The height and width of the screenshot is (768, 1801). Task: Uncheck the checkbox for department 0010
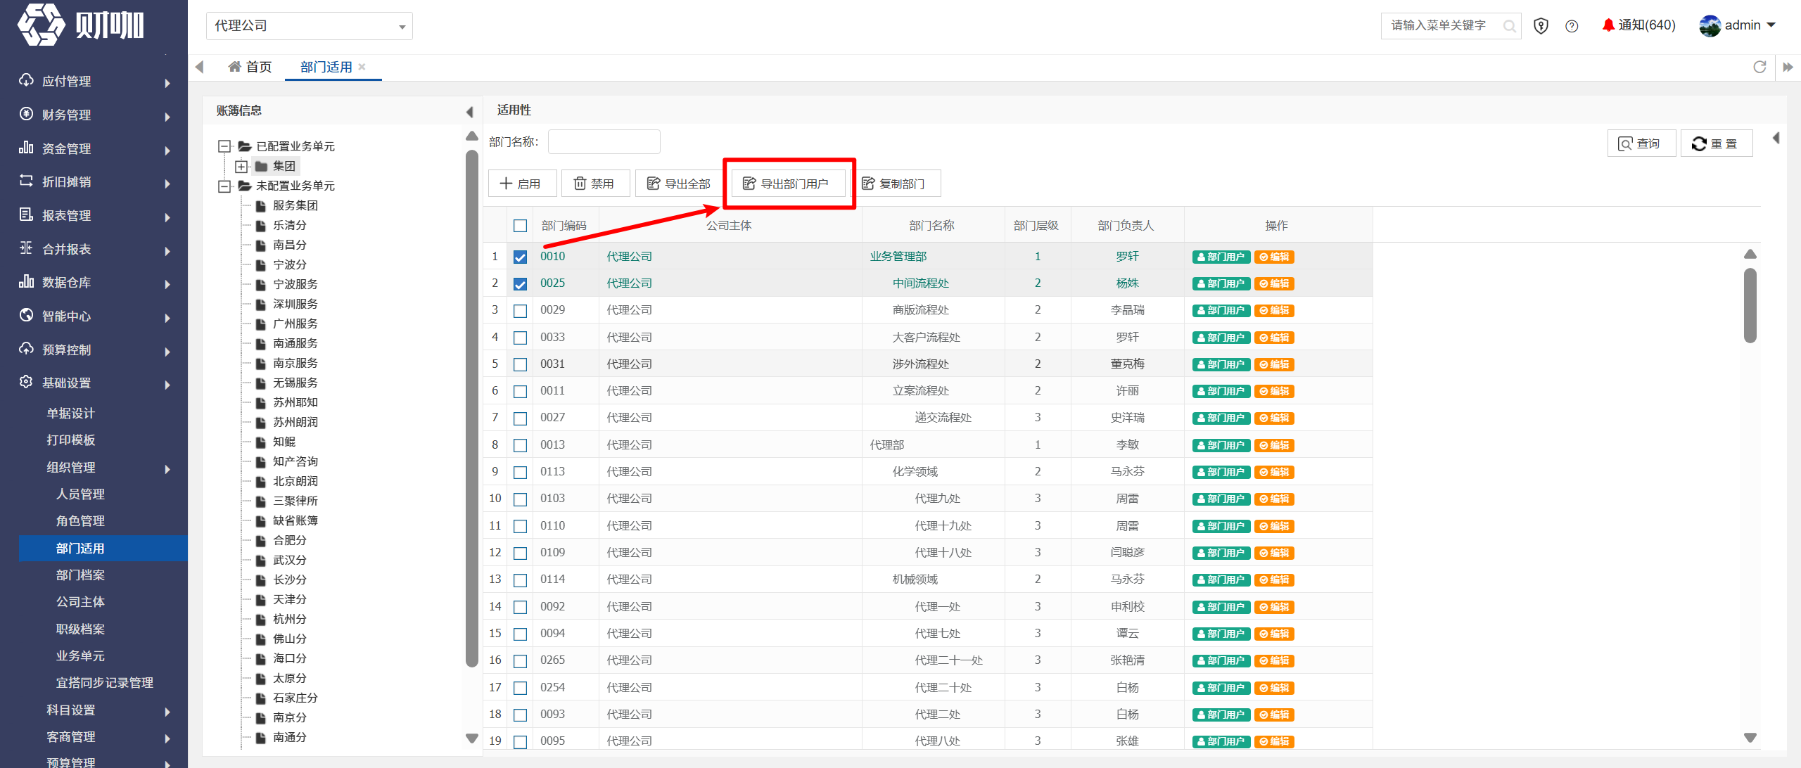(x=520, y=257)
